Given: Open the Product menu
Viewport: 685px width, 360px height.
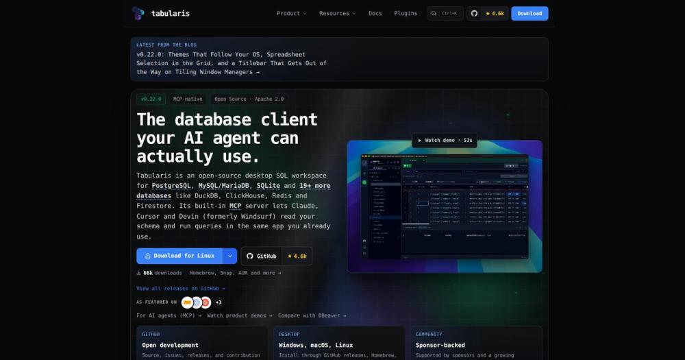Looking at the screenshot, I should coord(291,13).
